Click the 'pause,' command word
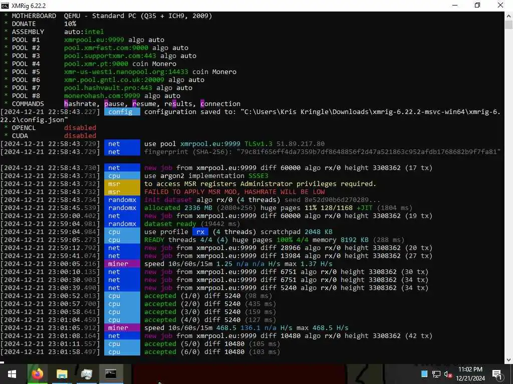 click(116, 104)
